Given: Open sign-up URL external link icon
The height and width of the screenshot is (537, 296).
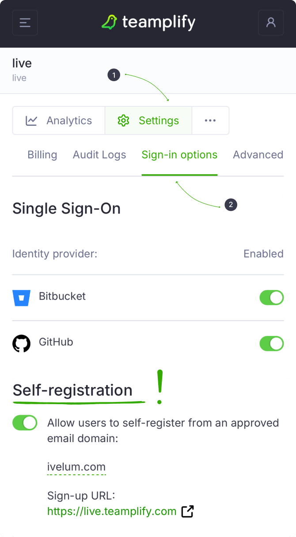Looking at the screenshot, I should click(x=188, y=511).
